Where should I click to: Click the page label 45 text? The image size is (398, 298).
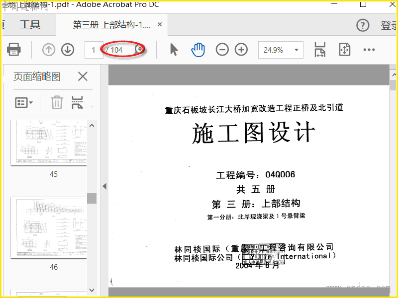(x=54, y=174)
